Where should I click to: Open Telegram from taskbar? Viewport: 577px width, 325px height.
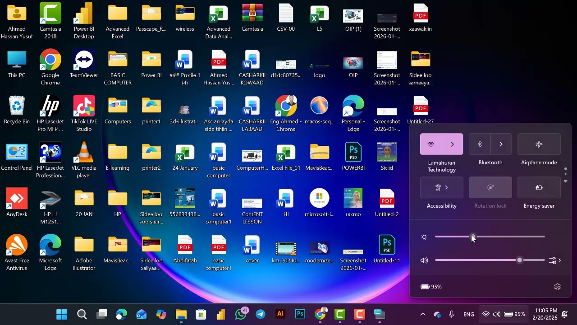click(x=261, y=314)
